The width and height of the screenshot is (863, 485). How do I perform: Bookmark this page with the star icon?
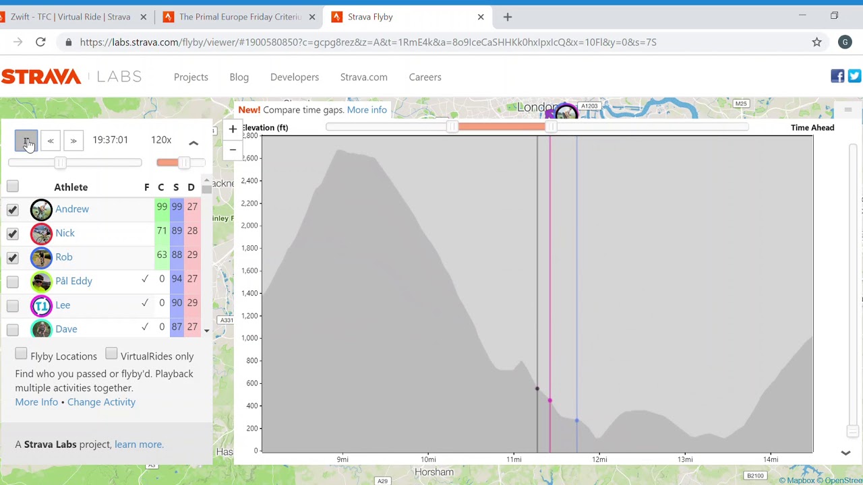coord(816,42)
